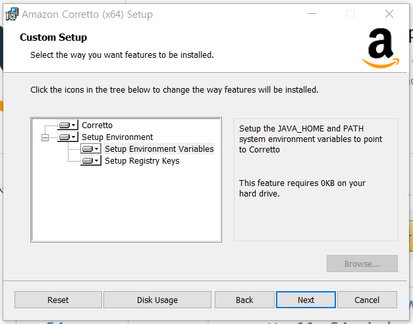Click the Amazon logo in header
The height and width of the screenshot is (324, 413).
(381, 49)
